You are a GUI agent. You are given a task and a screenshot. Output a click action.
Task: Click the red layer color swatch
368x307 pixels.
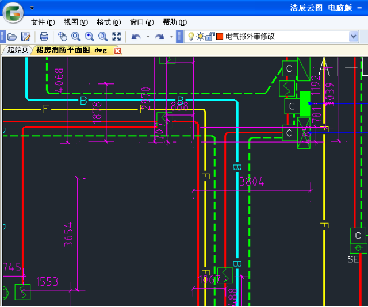point(220,36)
